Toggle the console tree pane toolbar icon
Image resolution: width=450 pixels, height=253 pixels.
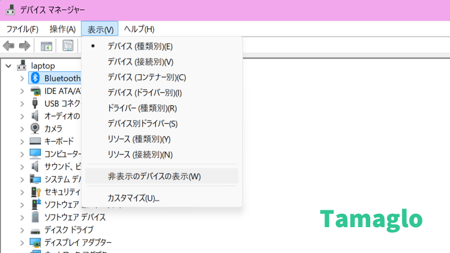click(x=46, y=46)
